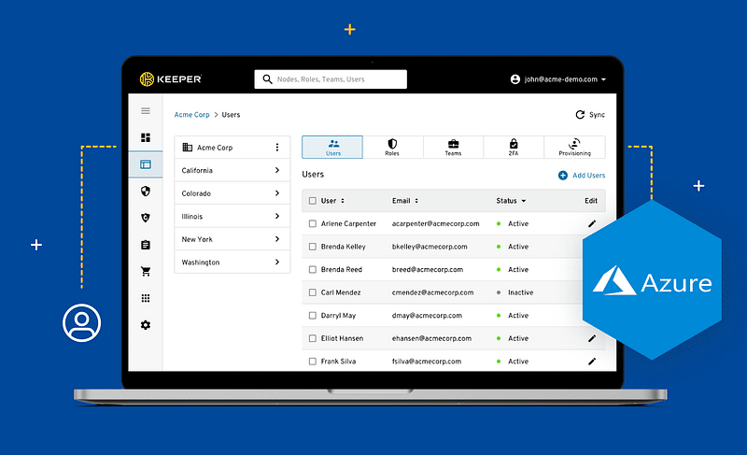
Task: Select the Admin panel icon in sidebar
Action: click(x=146, y=164)
